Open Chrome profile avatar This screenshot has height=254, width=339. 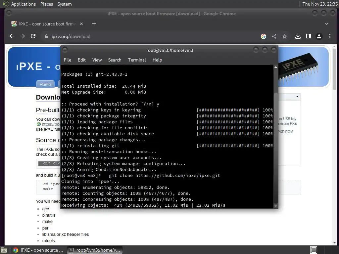(319, 36)
